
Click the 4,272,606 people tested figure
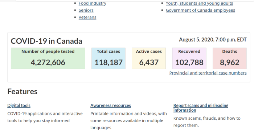pos(48,63)
